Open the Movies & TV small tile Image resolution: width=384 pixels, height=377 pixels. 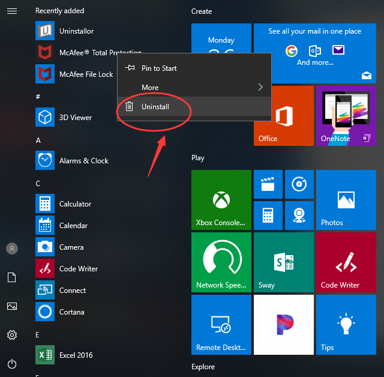(268, 184)
